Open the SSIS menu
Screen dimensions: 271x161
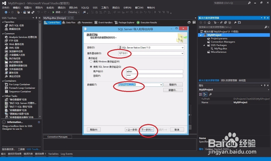tap(95, 8)
